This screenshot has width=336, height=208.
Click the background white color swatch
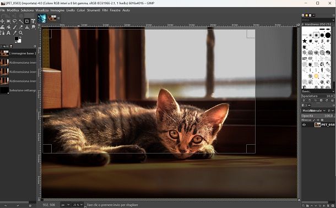[19, 41]
